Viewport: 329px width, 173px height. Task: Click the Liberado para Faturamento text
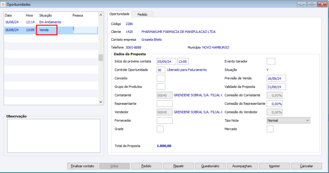tap(187, 70)
